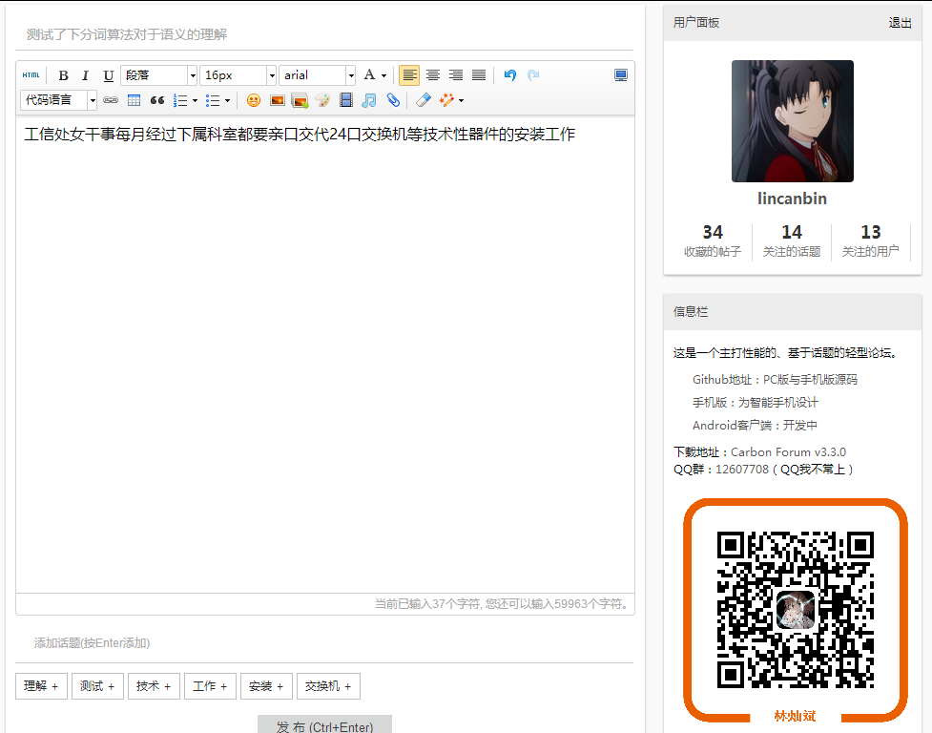This screenshot has height=733, width=932.
Task: Attach a file with paperclip icon
Action: pyautogui.click(x=392, y=100)
